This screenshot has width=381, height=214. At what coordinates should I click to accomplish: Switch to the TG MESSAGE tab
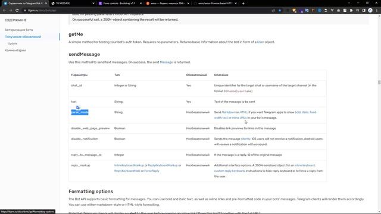coord(72,4)
